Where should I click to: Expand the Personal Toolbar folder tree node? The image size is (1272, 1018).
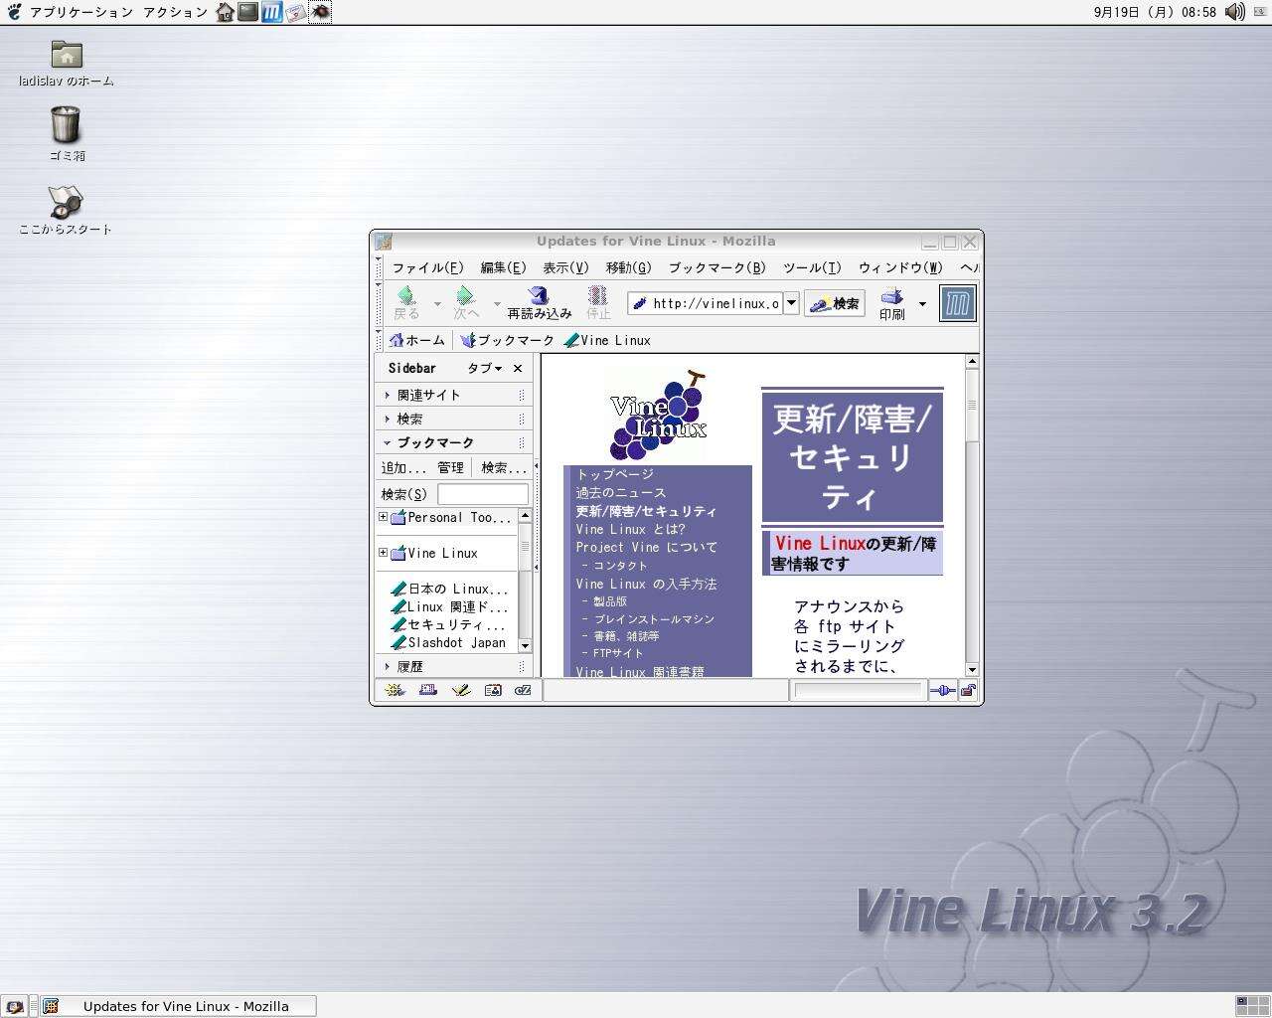(x=383, y=517)
